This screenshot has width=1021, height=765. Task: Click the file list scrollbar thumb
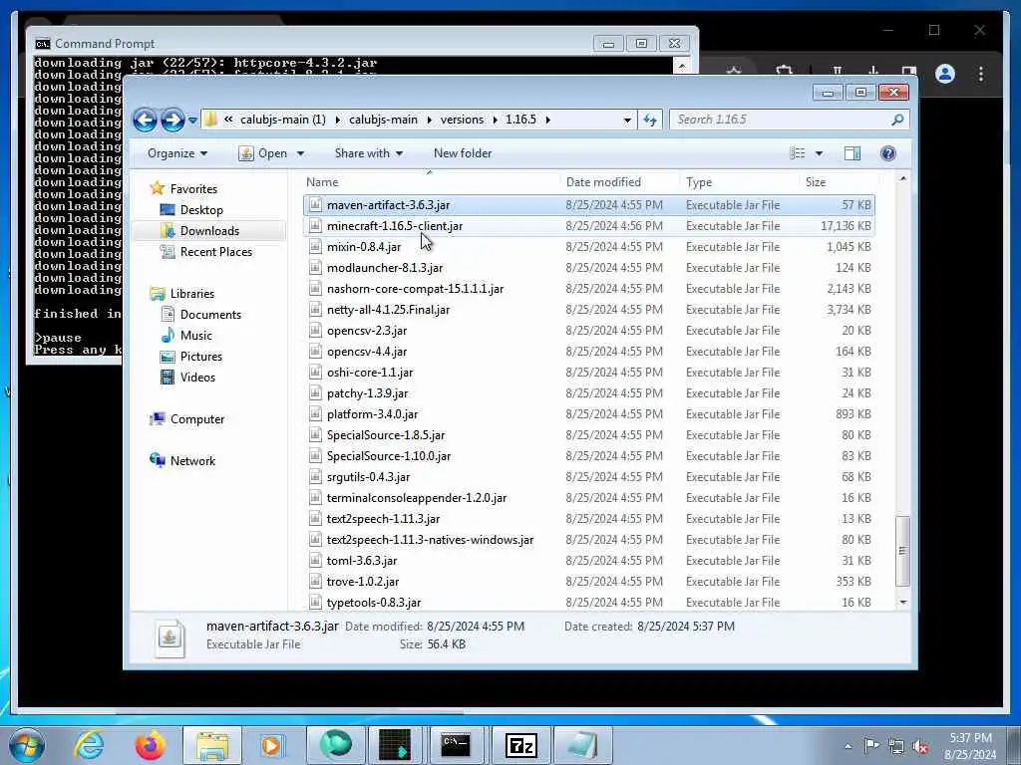[903, 551]
